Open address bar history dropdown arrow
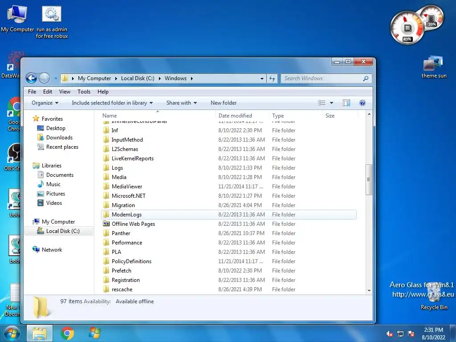 click(262, 78)
